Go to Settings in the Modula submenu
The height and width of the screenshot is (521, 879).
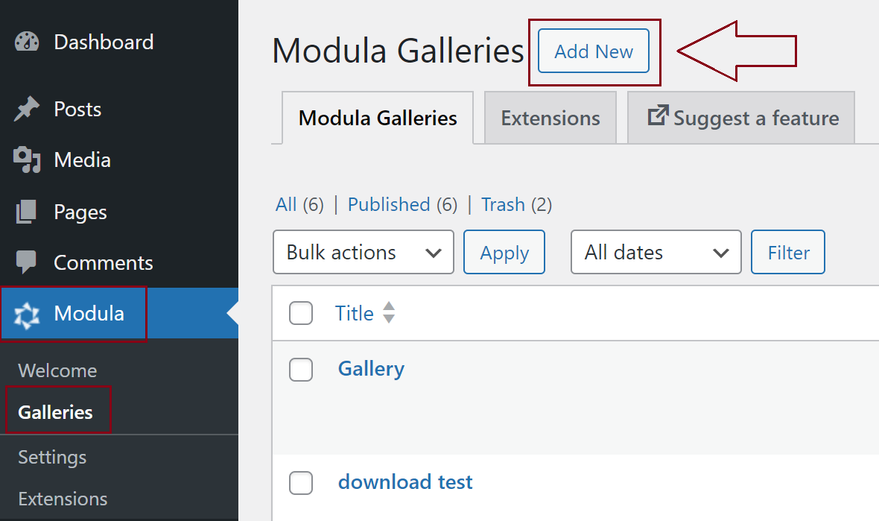click(52, 457)
